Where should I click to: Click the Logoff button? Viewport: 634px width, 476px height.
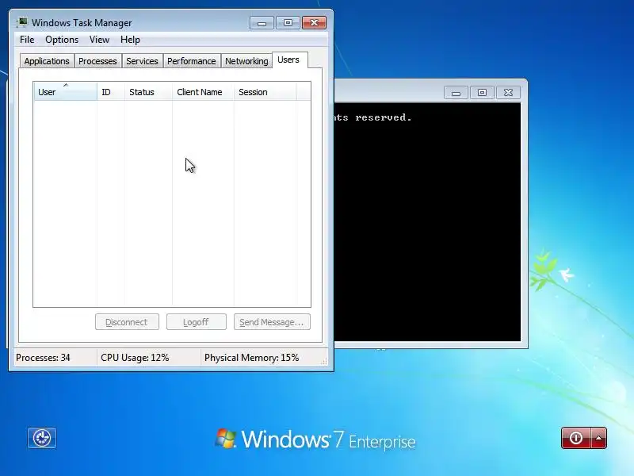tap(196, 322)
